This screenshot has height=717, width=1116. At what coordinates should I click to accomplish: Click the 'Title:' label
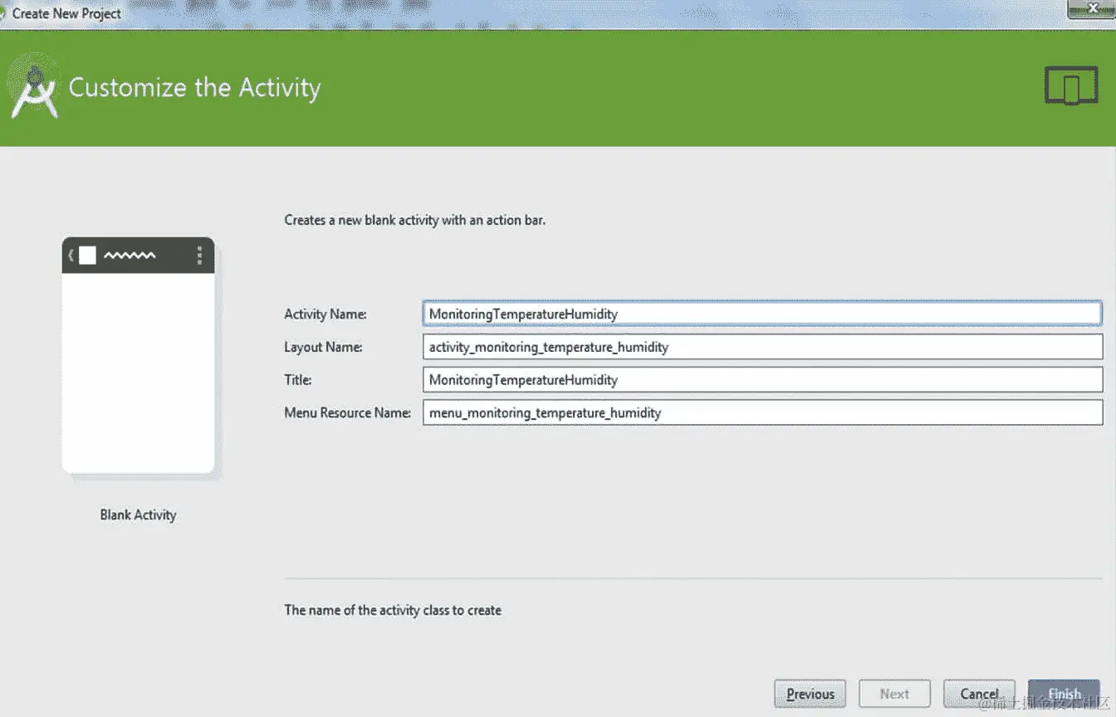coord(298,379)
